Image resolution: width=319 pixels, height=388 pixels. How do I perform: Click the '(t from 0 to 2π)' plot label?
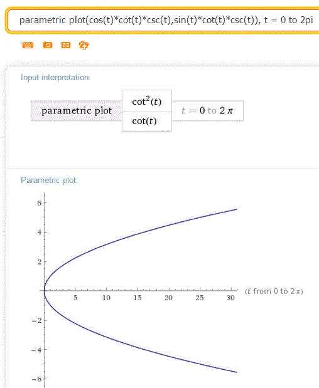point(274,291)
